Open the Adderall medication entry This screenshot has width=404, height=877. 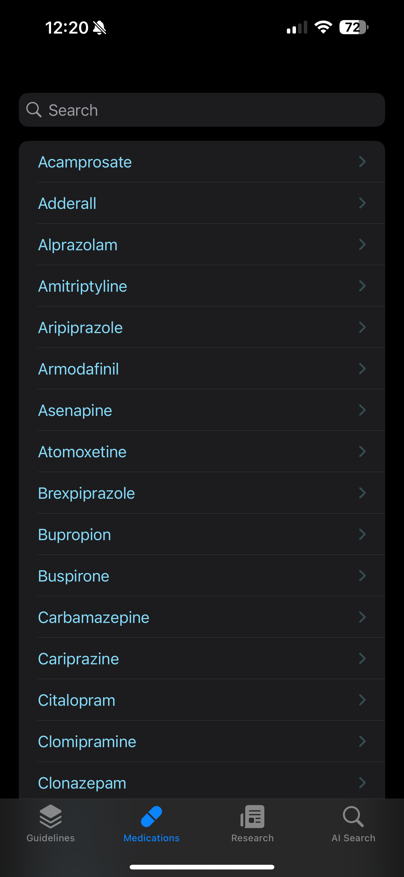pyautogui.click(x=202, y=203)
